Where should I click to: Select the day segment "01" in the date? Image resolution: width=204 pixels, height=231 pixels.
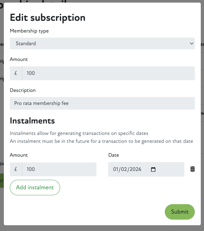(x=116, y=169)
